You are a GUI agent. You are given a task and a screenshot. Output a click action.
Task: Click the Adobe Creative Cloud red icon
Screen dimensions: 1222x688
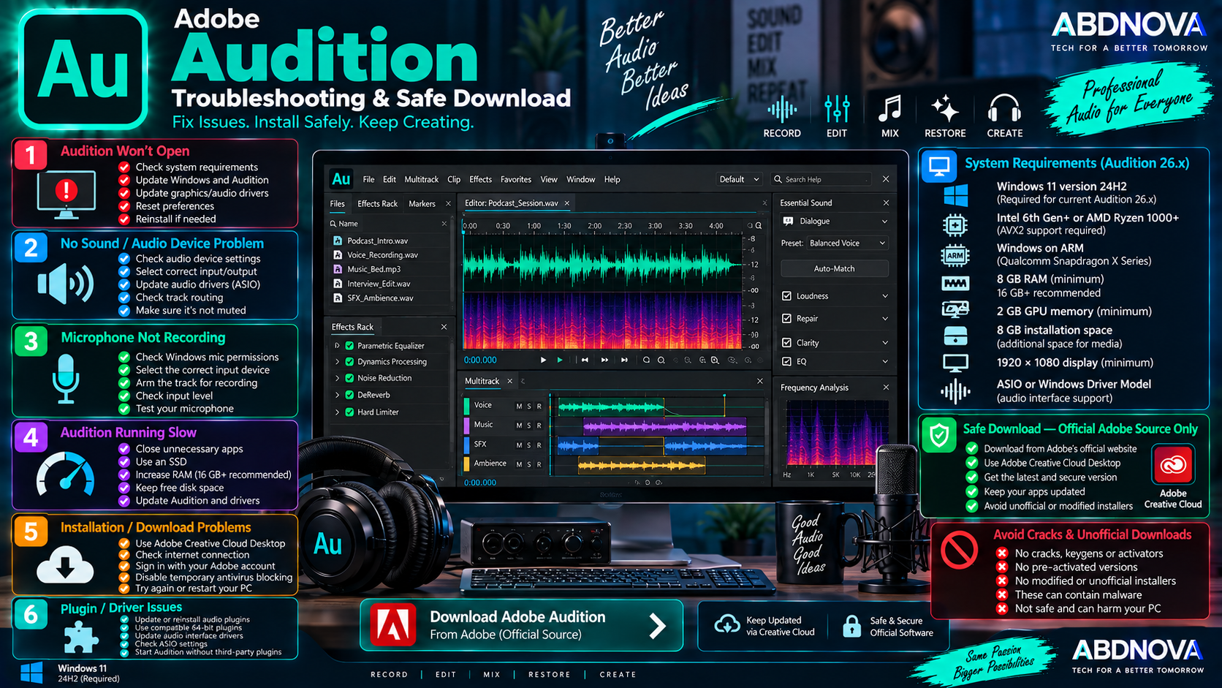click(1173, 464)
